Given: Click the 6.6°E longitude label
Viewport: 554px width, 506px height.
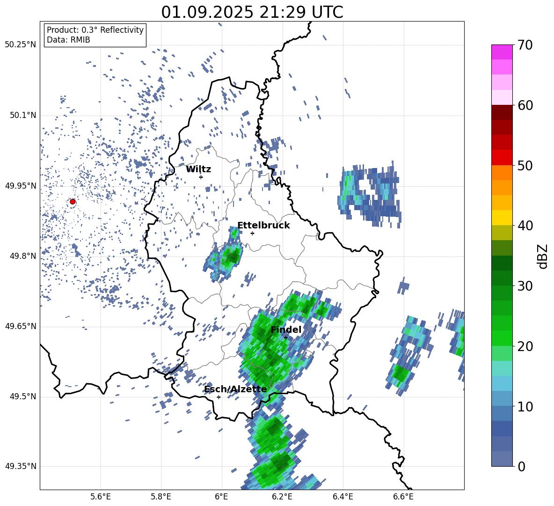Looking at the screenshot, I should [403, 497].
